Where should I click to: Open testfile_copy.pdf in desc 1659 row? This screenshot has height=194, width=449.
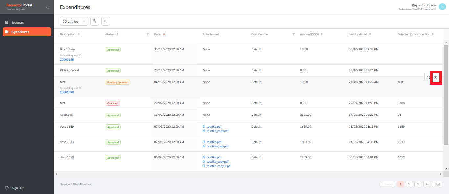(218, 131)
